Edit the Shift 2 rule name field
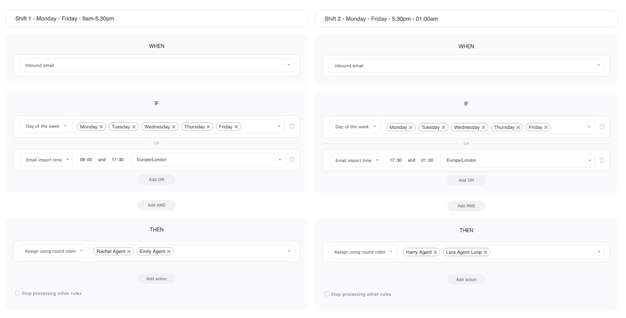The image size is (626, 318). 466,19
